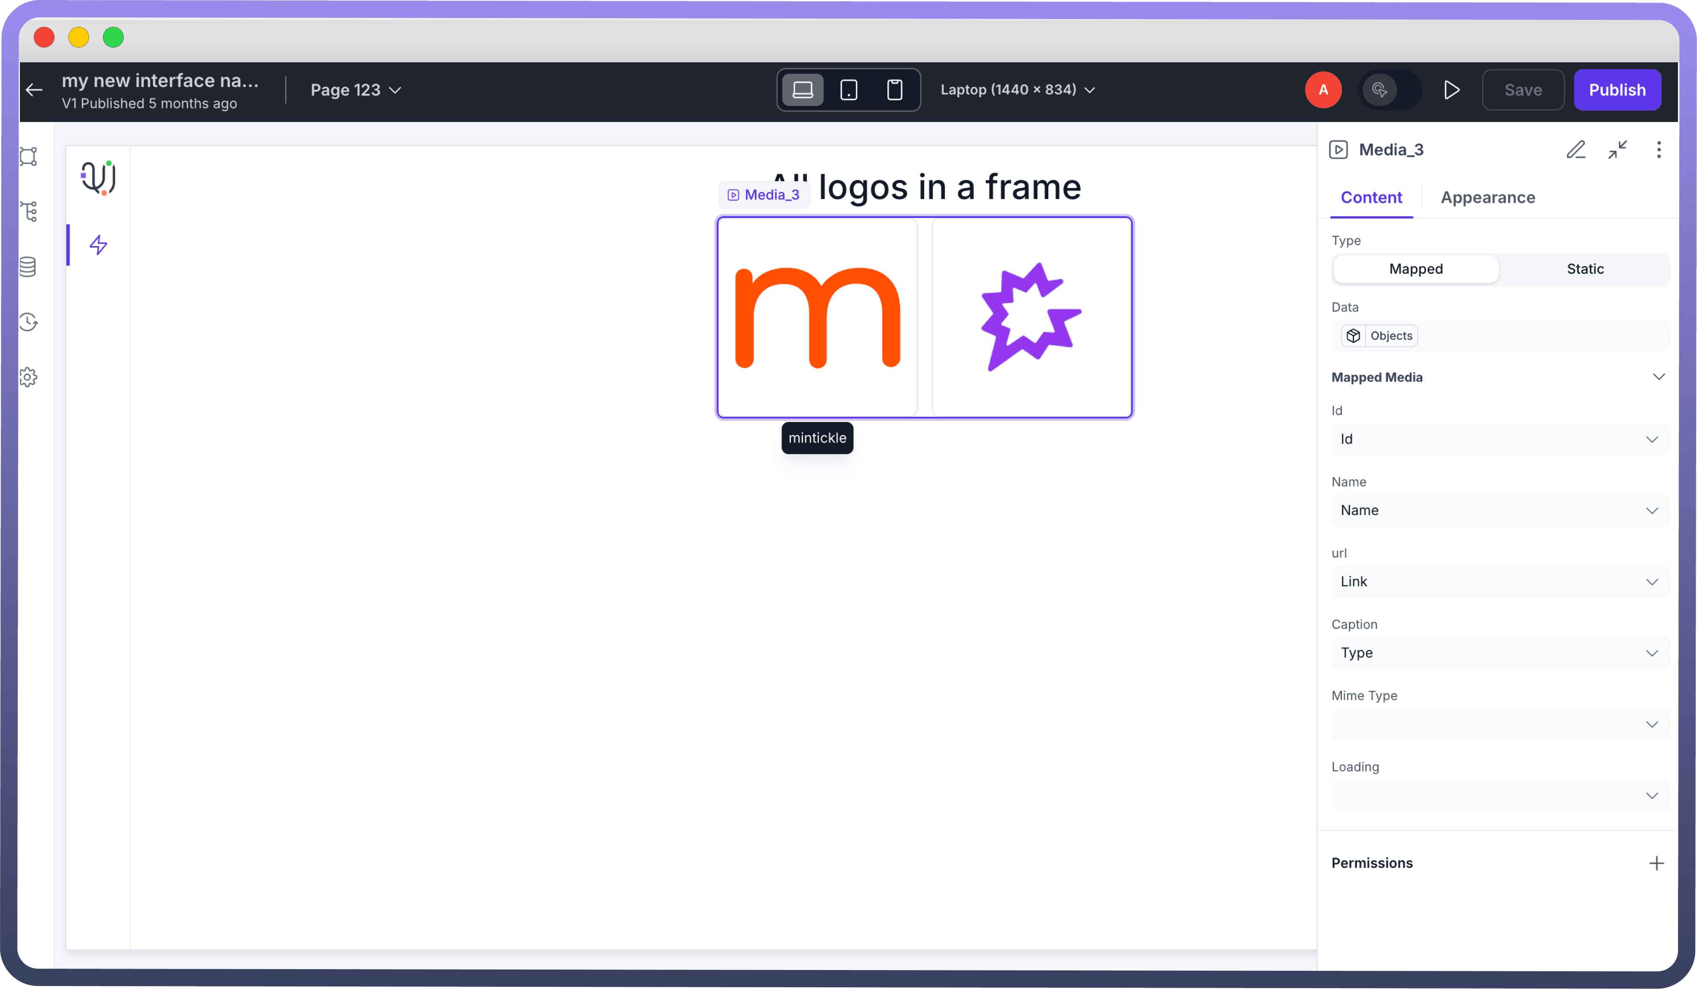Collapse the properties panel with the arrows icon
Viewport: 1697px width, 989px height.
tap(1617, 150)
